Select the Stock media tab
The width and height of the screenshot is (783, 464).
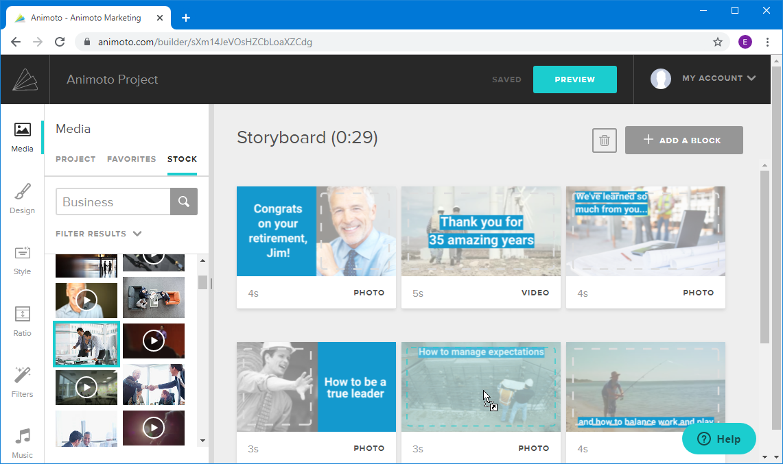pyautogui.click(x=182, y=159)
